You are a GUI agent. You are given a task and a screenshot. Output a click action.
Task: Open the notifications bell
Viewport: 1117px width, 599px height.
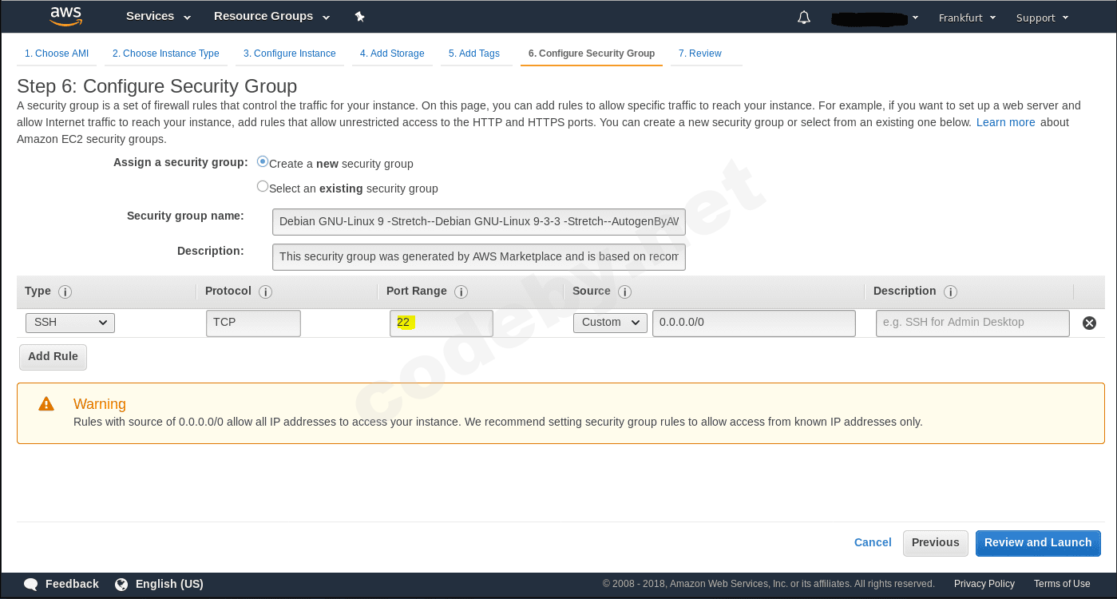(803, 16)
